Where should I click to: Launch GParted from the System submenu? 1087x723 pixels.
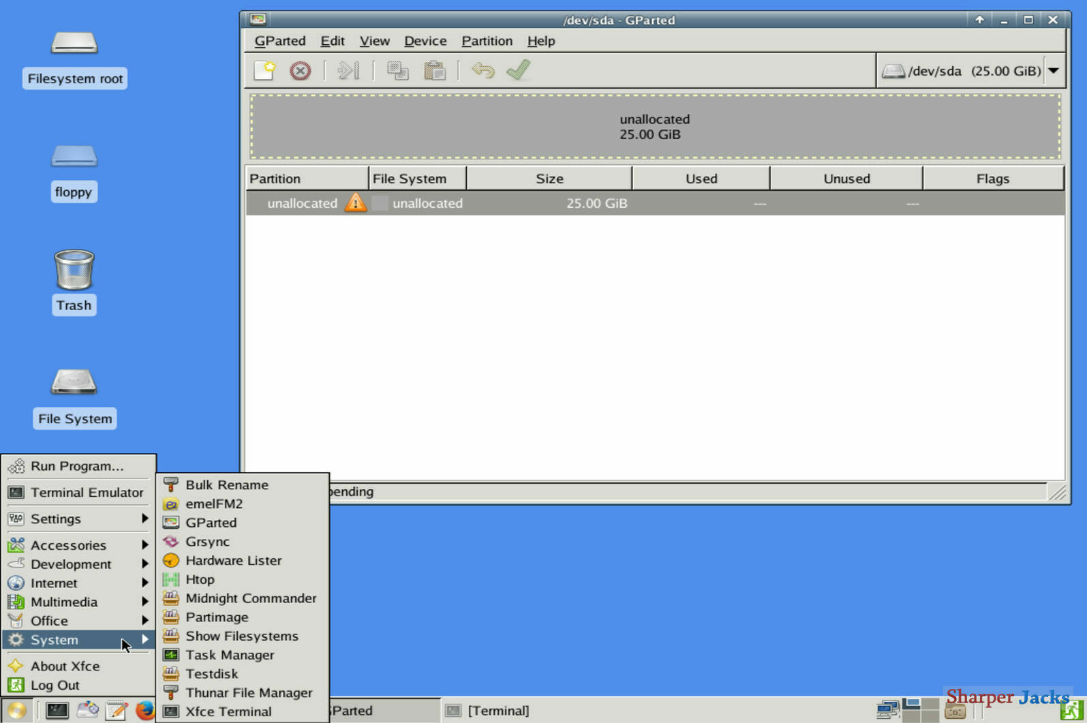pyautogui.click(x=243, y=523)
